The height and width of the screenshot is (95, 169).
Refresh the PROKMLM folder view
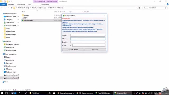140,8
